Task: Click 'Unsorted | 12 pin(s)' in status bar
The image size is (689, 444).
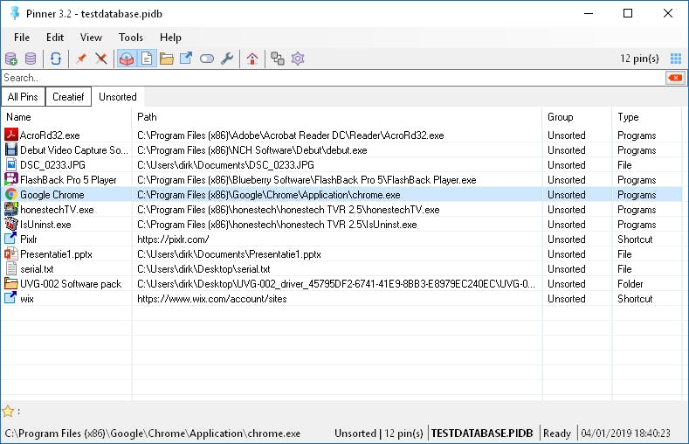Action: pyautogui.click(x=379, y=434)
